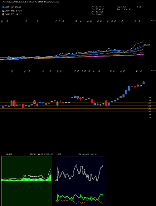The height and width of the screenshot is (206, 156).
Task: Click the white DOW MT legend swatch
Action: tap(3, 11)
